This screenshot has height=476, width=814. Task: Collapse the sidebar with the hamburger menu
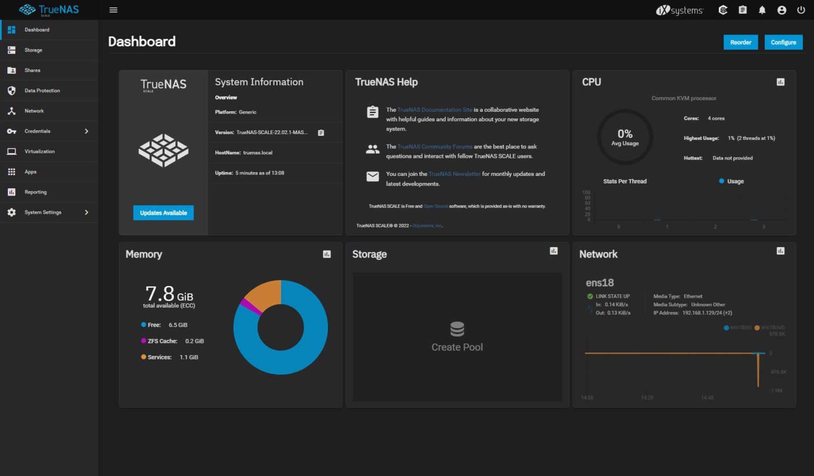(113, 10)
